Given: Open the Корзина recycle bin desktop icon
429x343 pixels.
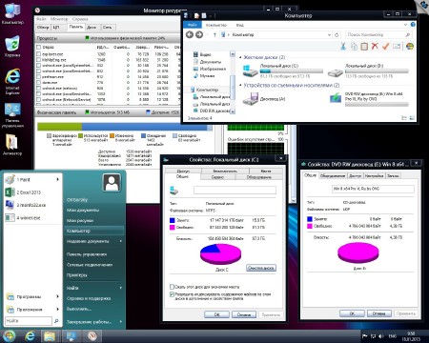Looking at the screenshot, I should [x=12, y=47].
